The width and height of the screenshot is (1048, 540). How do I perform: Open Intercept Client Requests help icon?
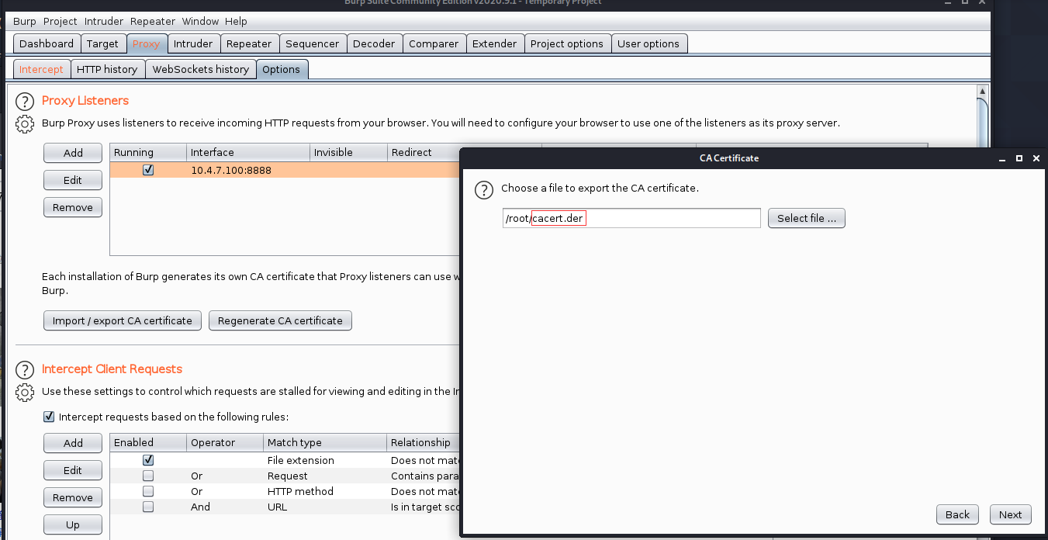(26, 369)
